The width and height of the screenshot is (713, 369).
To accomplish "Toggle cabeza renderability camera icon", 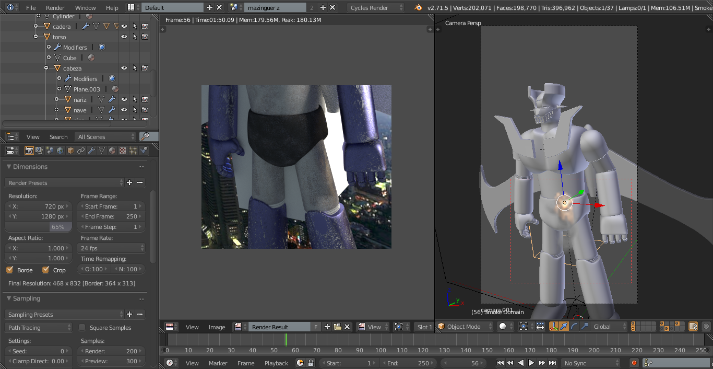I will 145,68.
